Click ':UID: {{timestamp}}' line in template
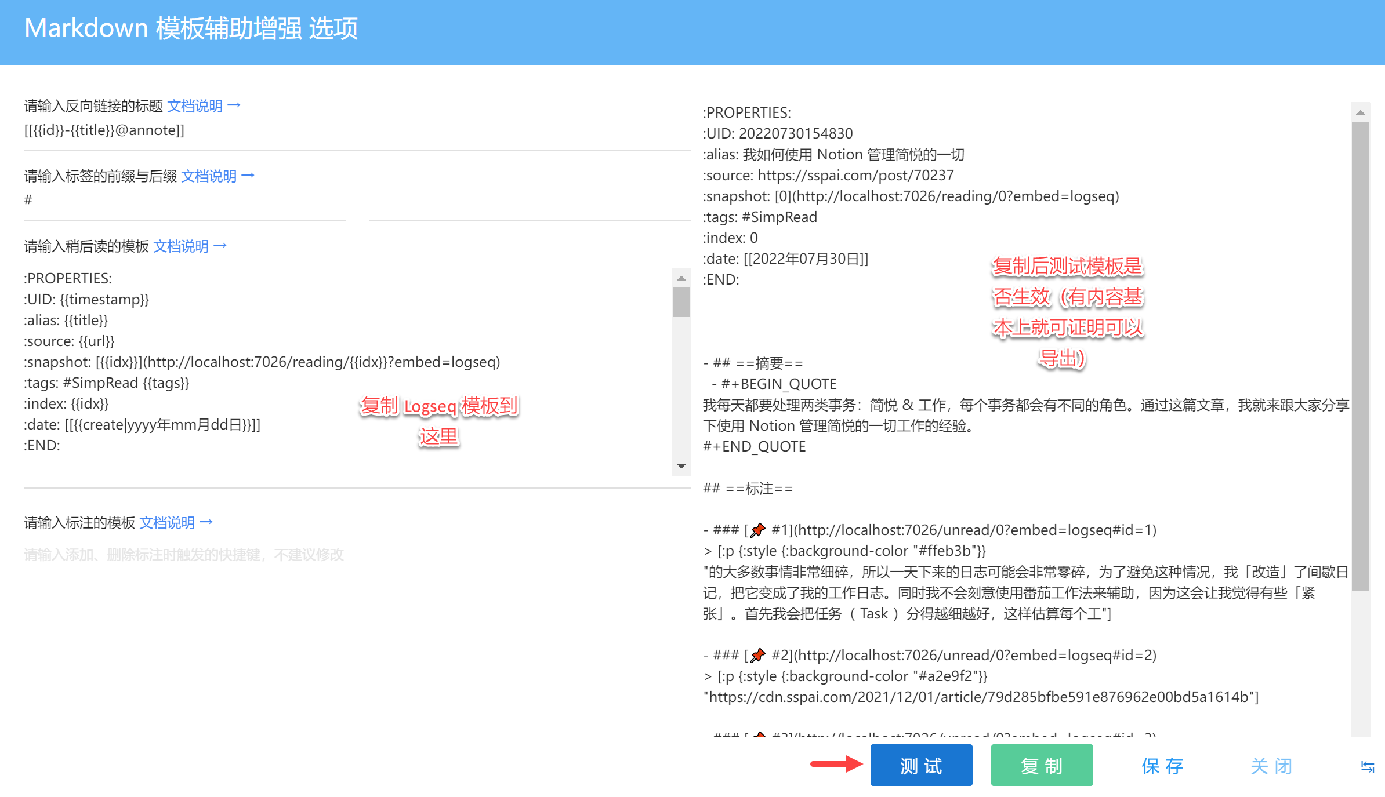Image resolution: width=1385 pixels, height=797 pixels. coord(86,299)
